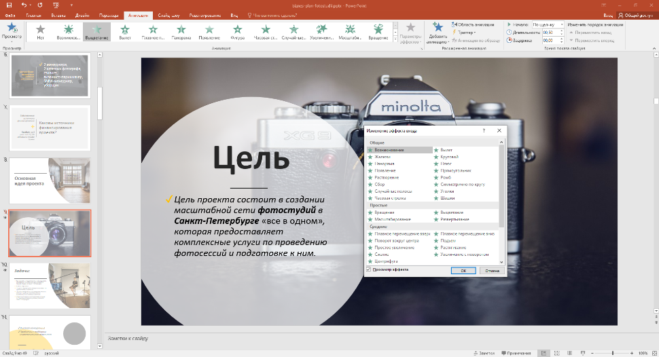Switch to the Дизайн ribbon tab

pos(82,16)
